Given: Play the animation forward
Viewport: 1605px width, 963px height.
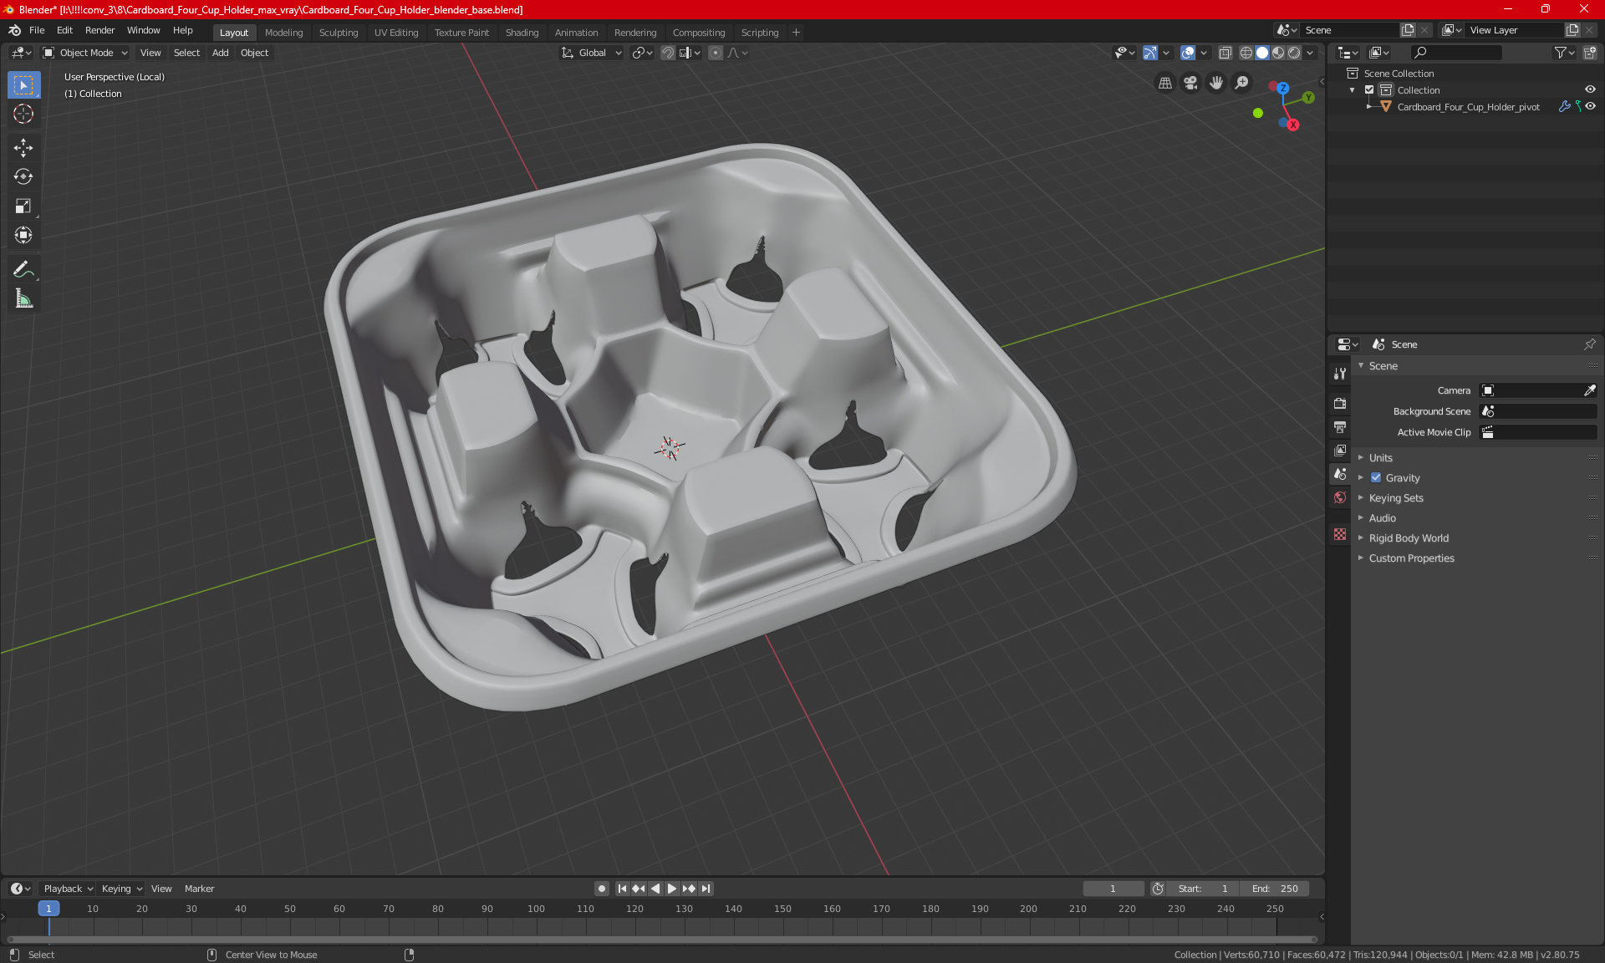Looking at the screenshot, I should [x=671, y=889].
